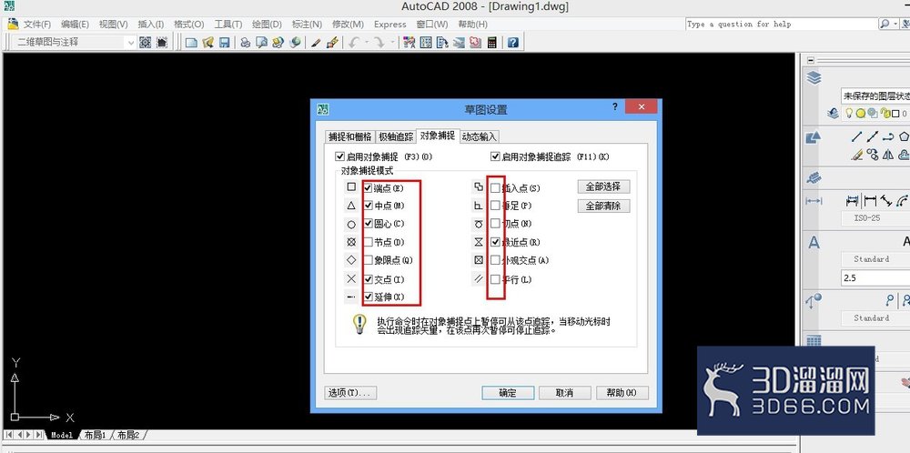Screen dimensions: 910x453
Task: Open the Standard multileader style dropdown
Action: tap(875, 317)
